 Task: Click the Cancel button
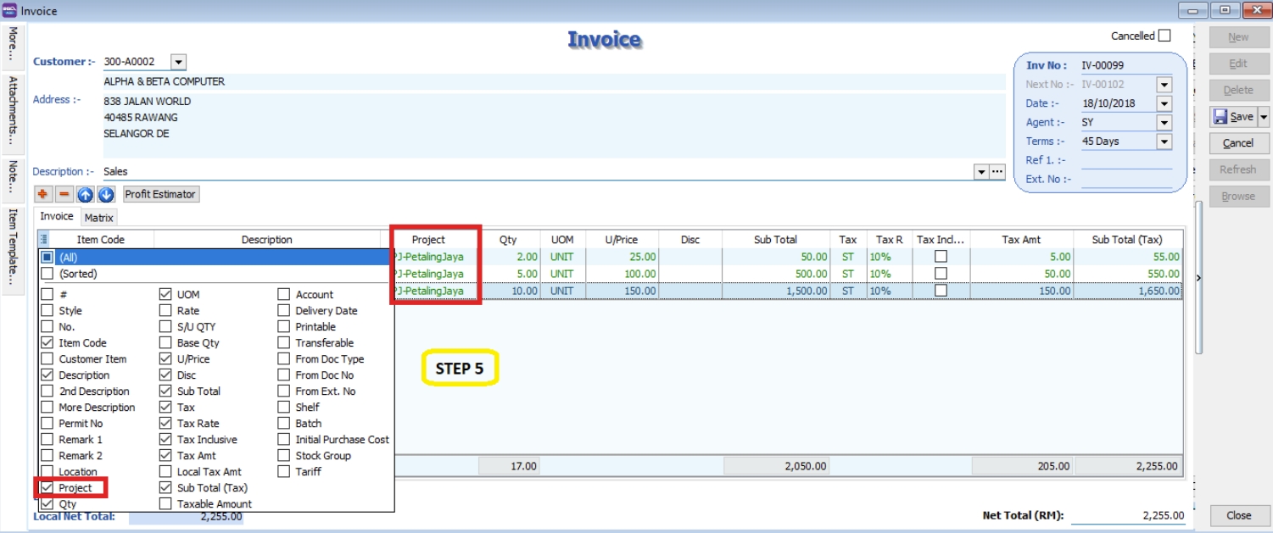[x=1238, y=143]
